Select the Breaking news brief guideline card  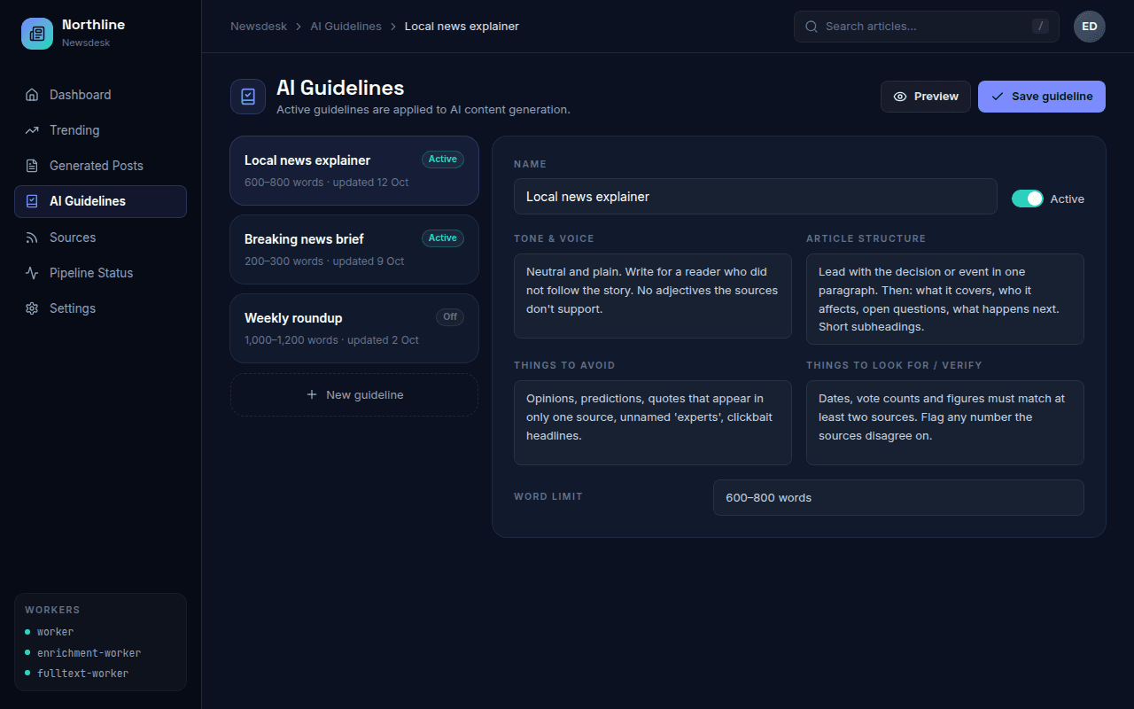pyautogui.click(x=354, y=250)
